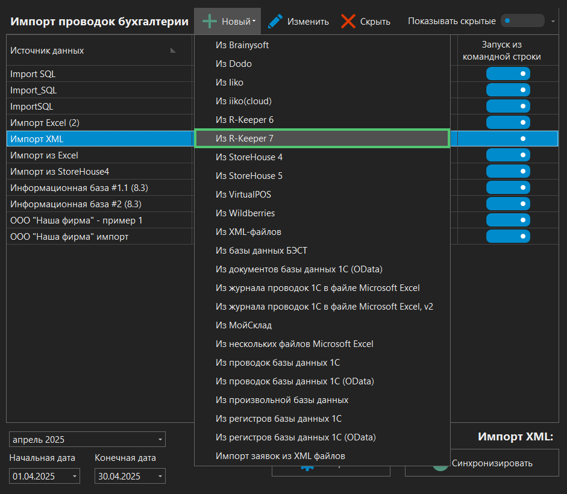The height and width of the screenshot is (494, 567).
Task: Open small dropdown arrow beside Показывать скрытые toggle
Action: pyautogui.click(x=553, y=22)
